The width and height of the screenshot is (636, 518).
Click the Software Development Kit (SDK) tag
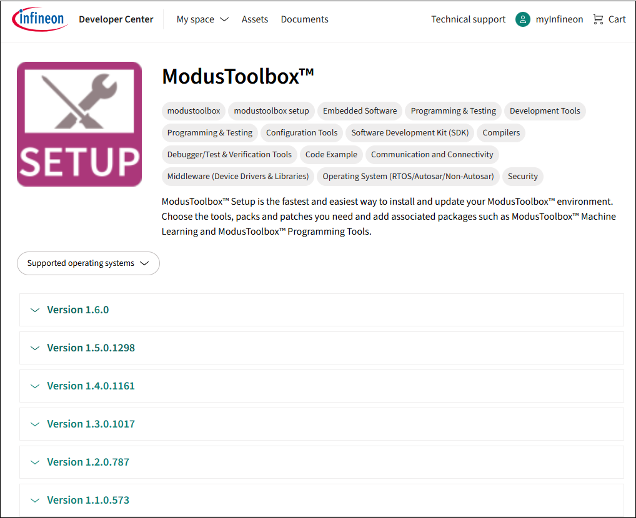pos(411,133)
